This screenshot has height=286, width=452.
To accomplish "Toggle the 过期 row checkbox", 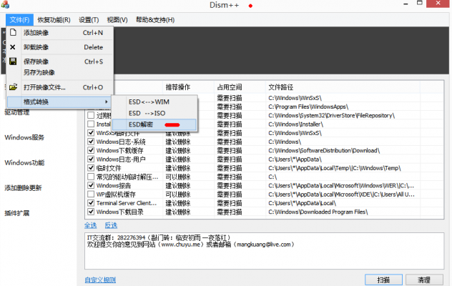I will click(x=91, y=115).
